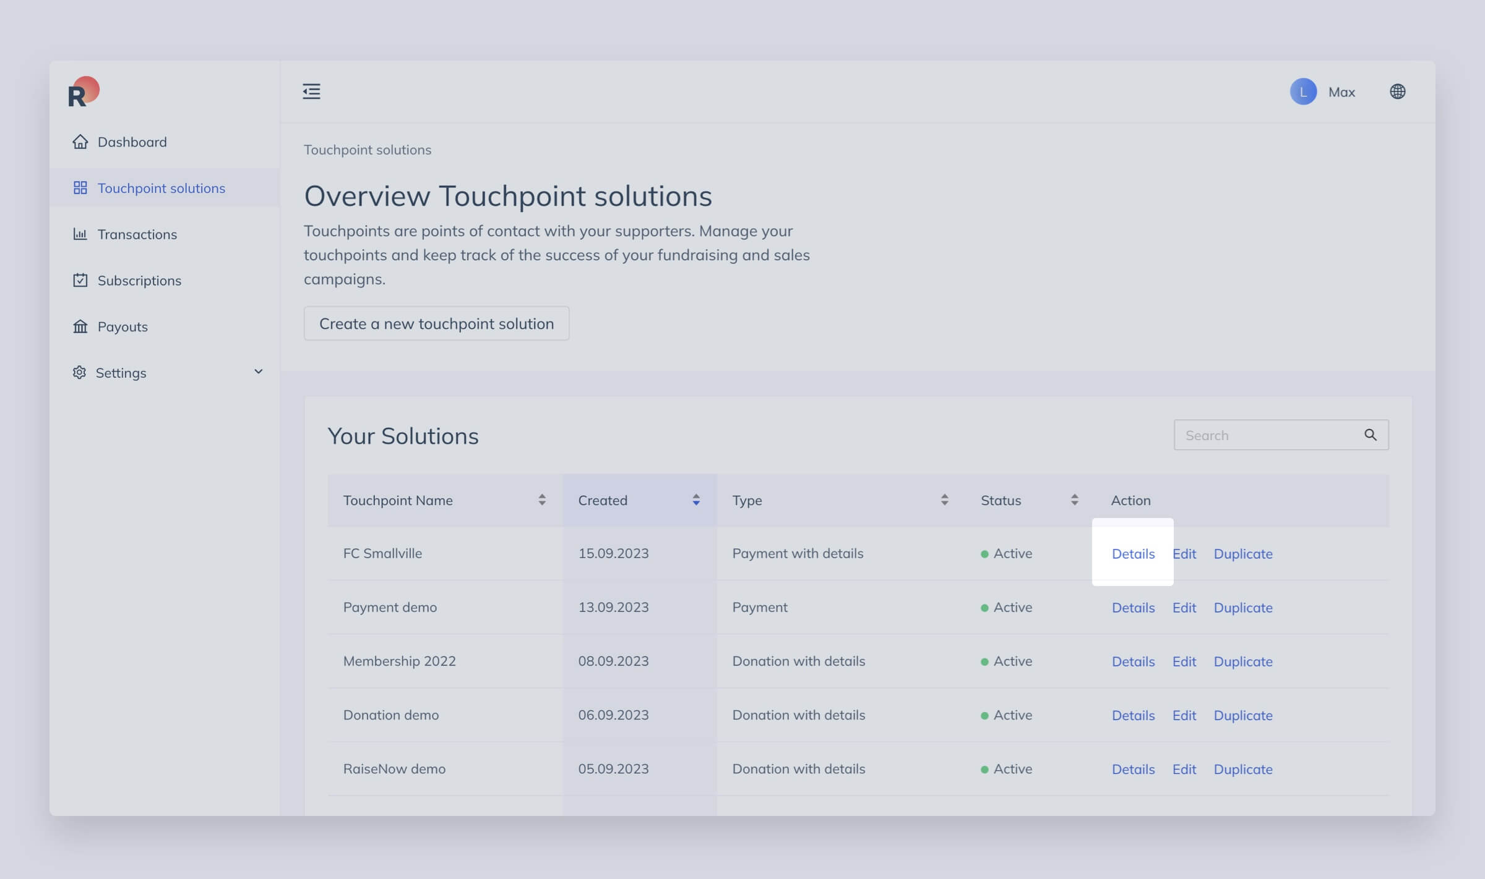Duplicate Membership 2022 touchpoint
Image resolution: width=1485 pixels, height=879 pixels.
1243,661
